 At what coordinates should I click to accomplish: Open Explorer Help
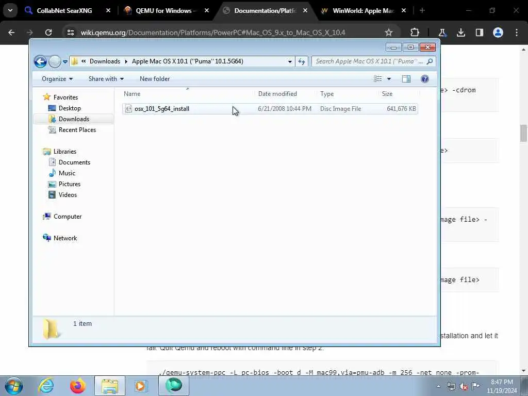(x=425, y=79)
